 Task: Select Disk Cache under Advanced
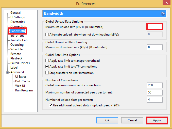pos(23,81)
